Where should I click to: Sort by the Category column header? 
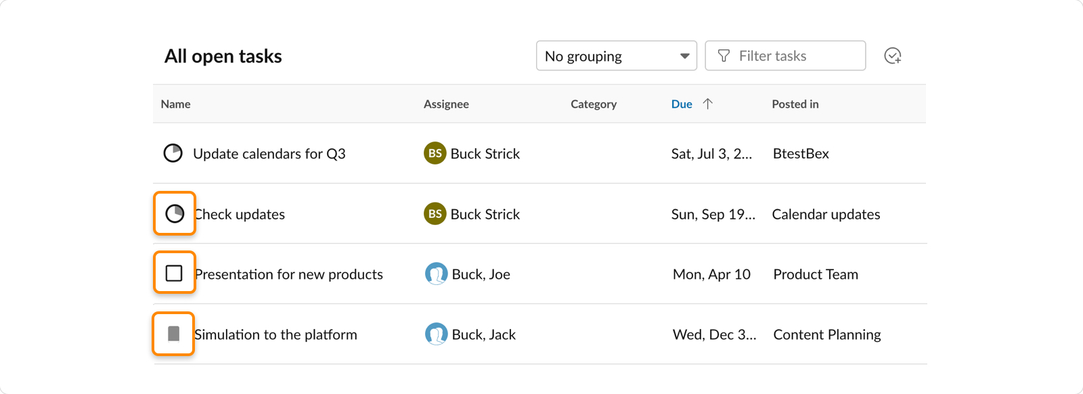pyautogui.click(x=594, y=104)
